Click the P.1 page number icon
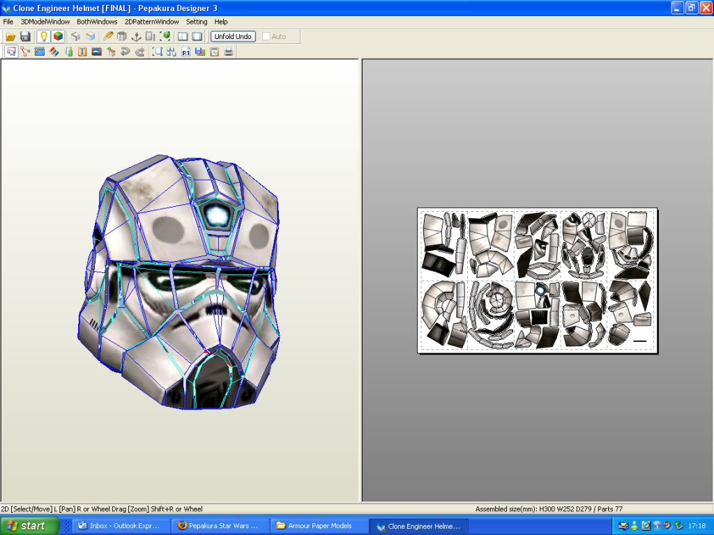 click(185, 52)
